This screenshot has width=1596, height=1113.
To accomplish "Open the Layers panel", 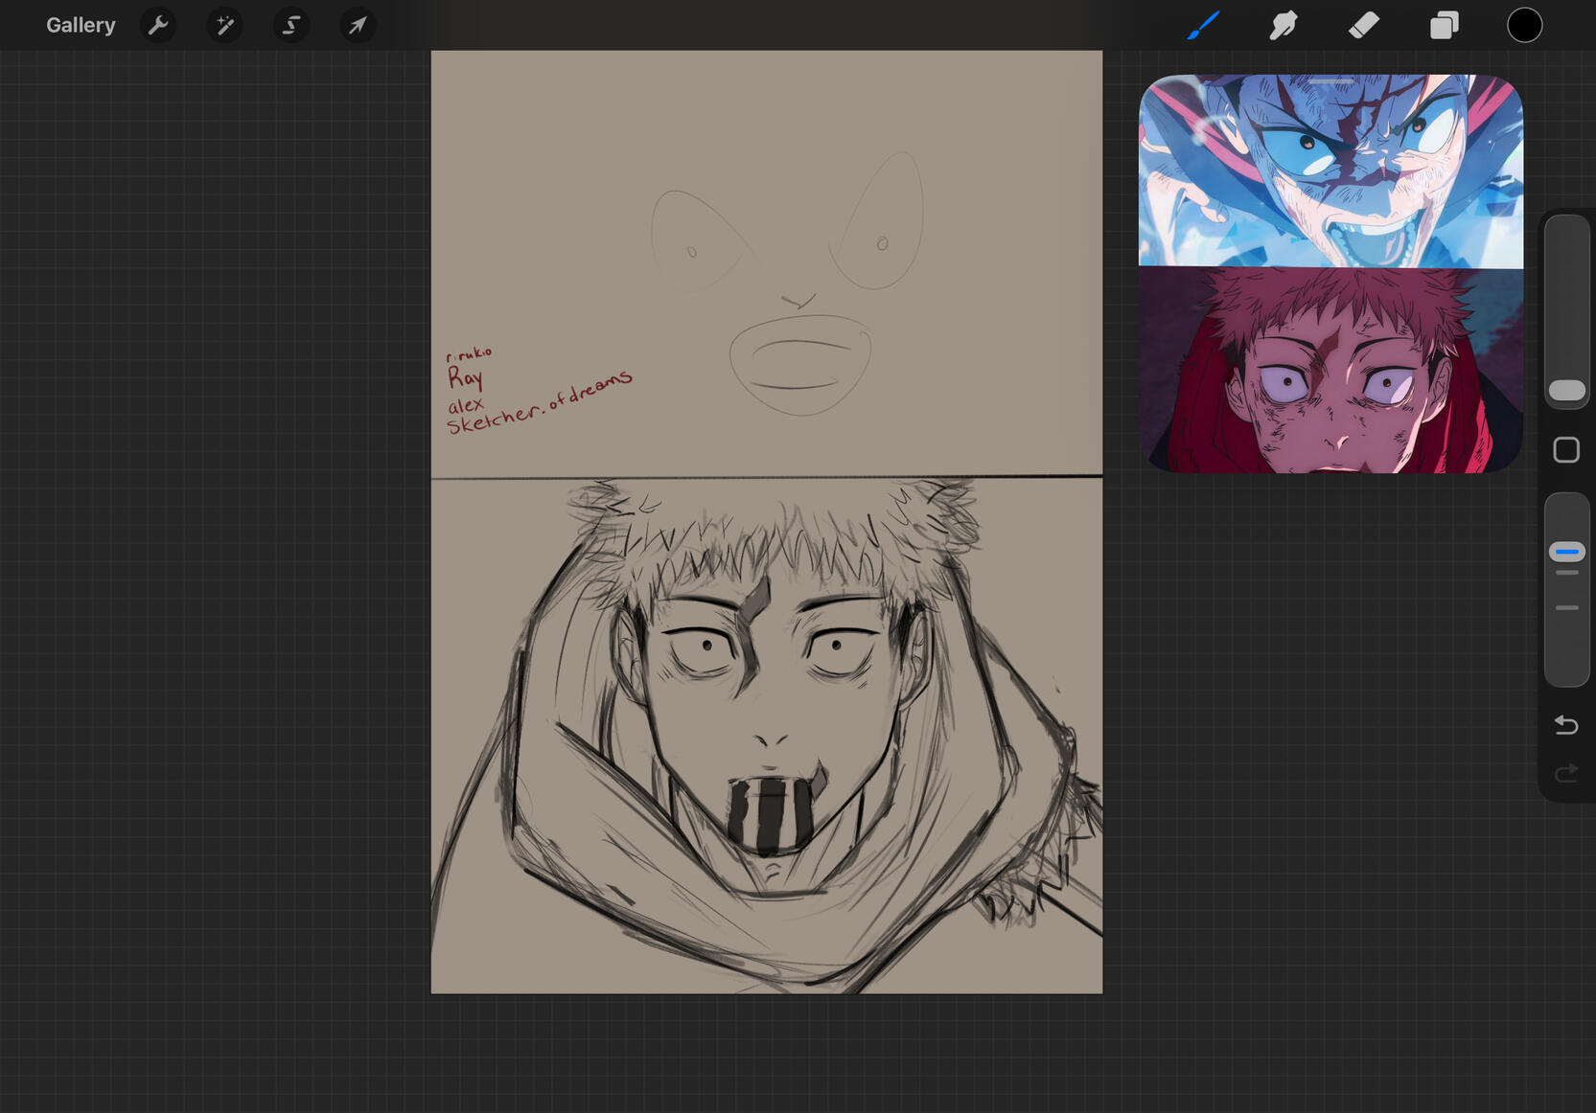I will pos(1445,25).
